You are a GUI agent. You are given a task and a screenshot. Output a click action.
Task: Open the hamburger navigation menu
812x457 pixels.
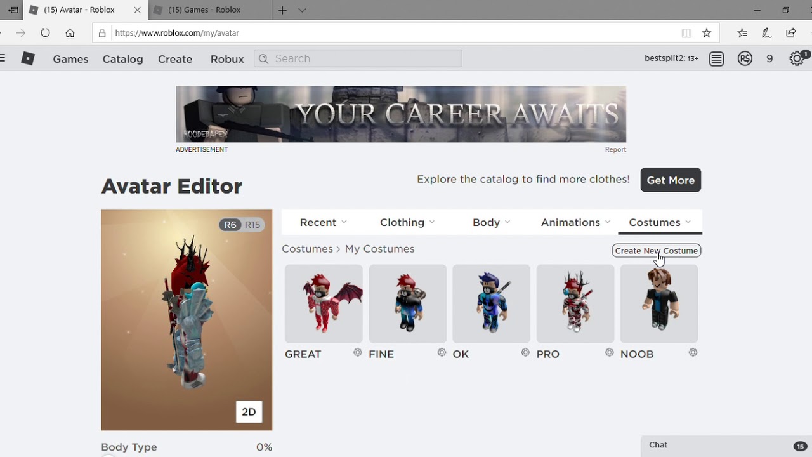pos(3,58)
